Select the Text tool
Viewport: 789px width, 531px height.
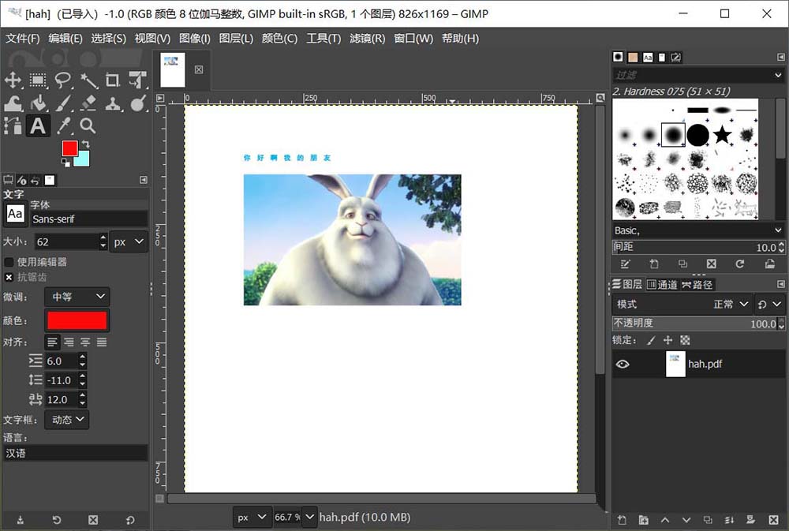(x=38, y=125)
